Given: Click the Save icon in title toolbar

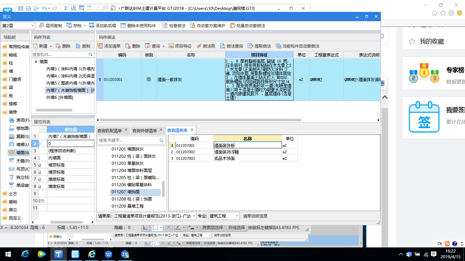Looking at the screenshot, I should [x=21, y=8].
